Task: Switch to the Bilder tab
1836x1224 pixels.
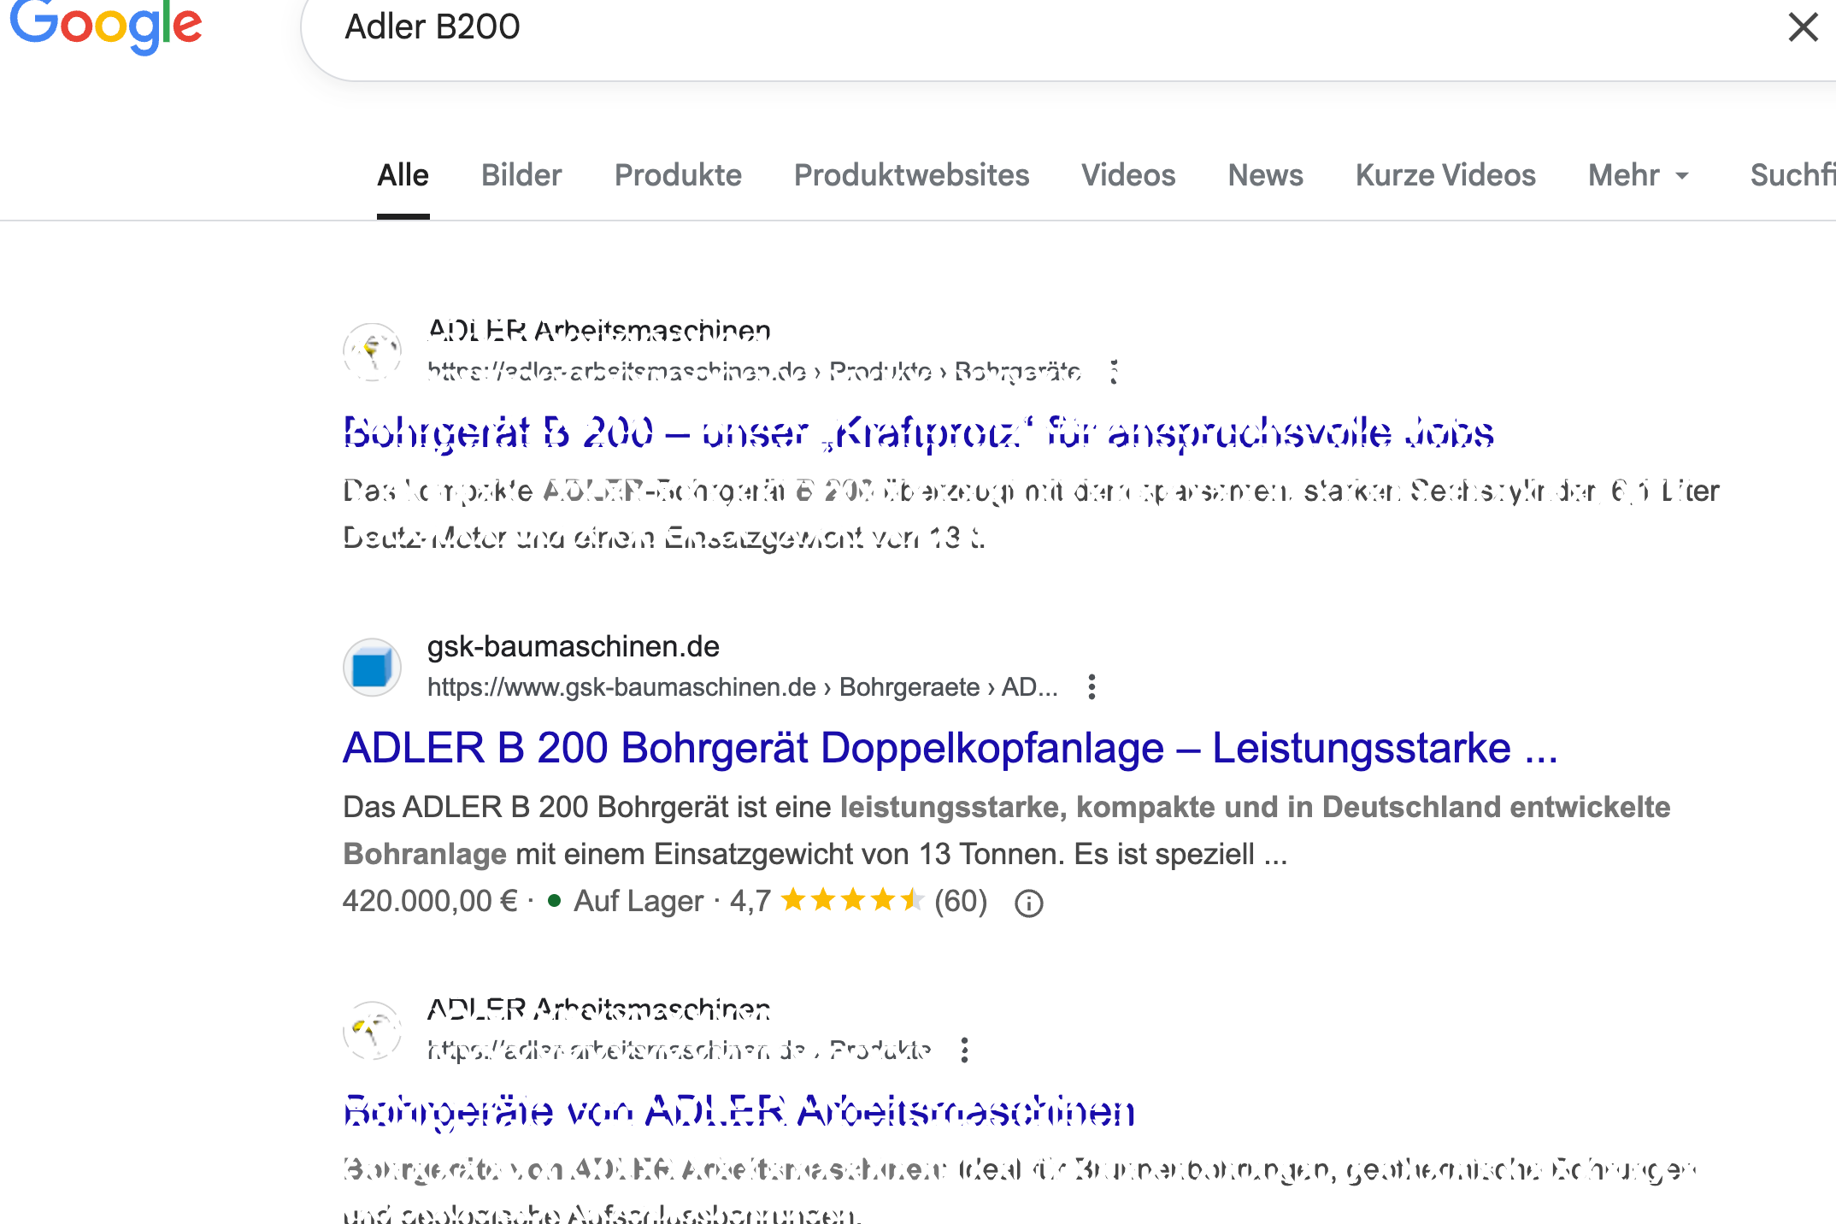Action: 521,175
